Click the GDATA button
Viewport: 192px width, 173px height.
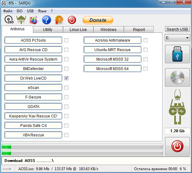pyautogui.click(x=33, y=107)
